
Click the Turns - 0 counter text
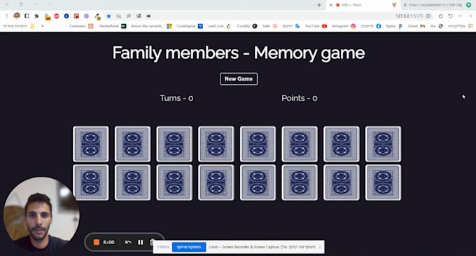[176, 98]
